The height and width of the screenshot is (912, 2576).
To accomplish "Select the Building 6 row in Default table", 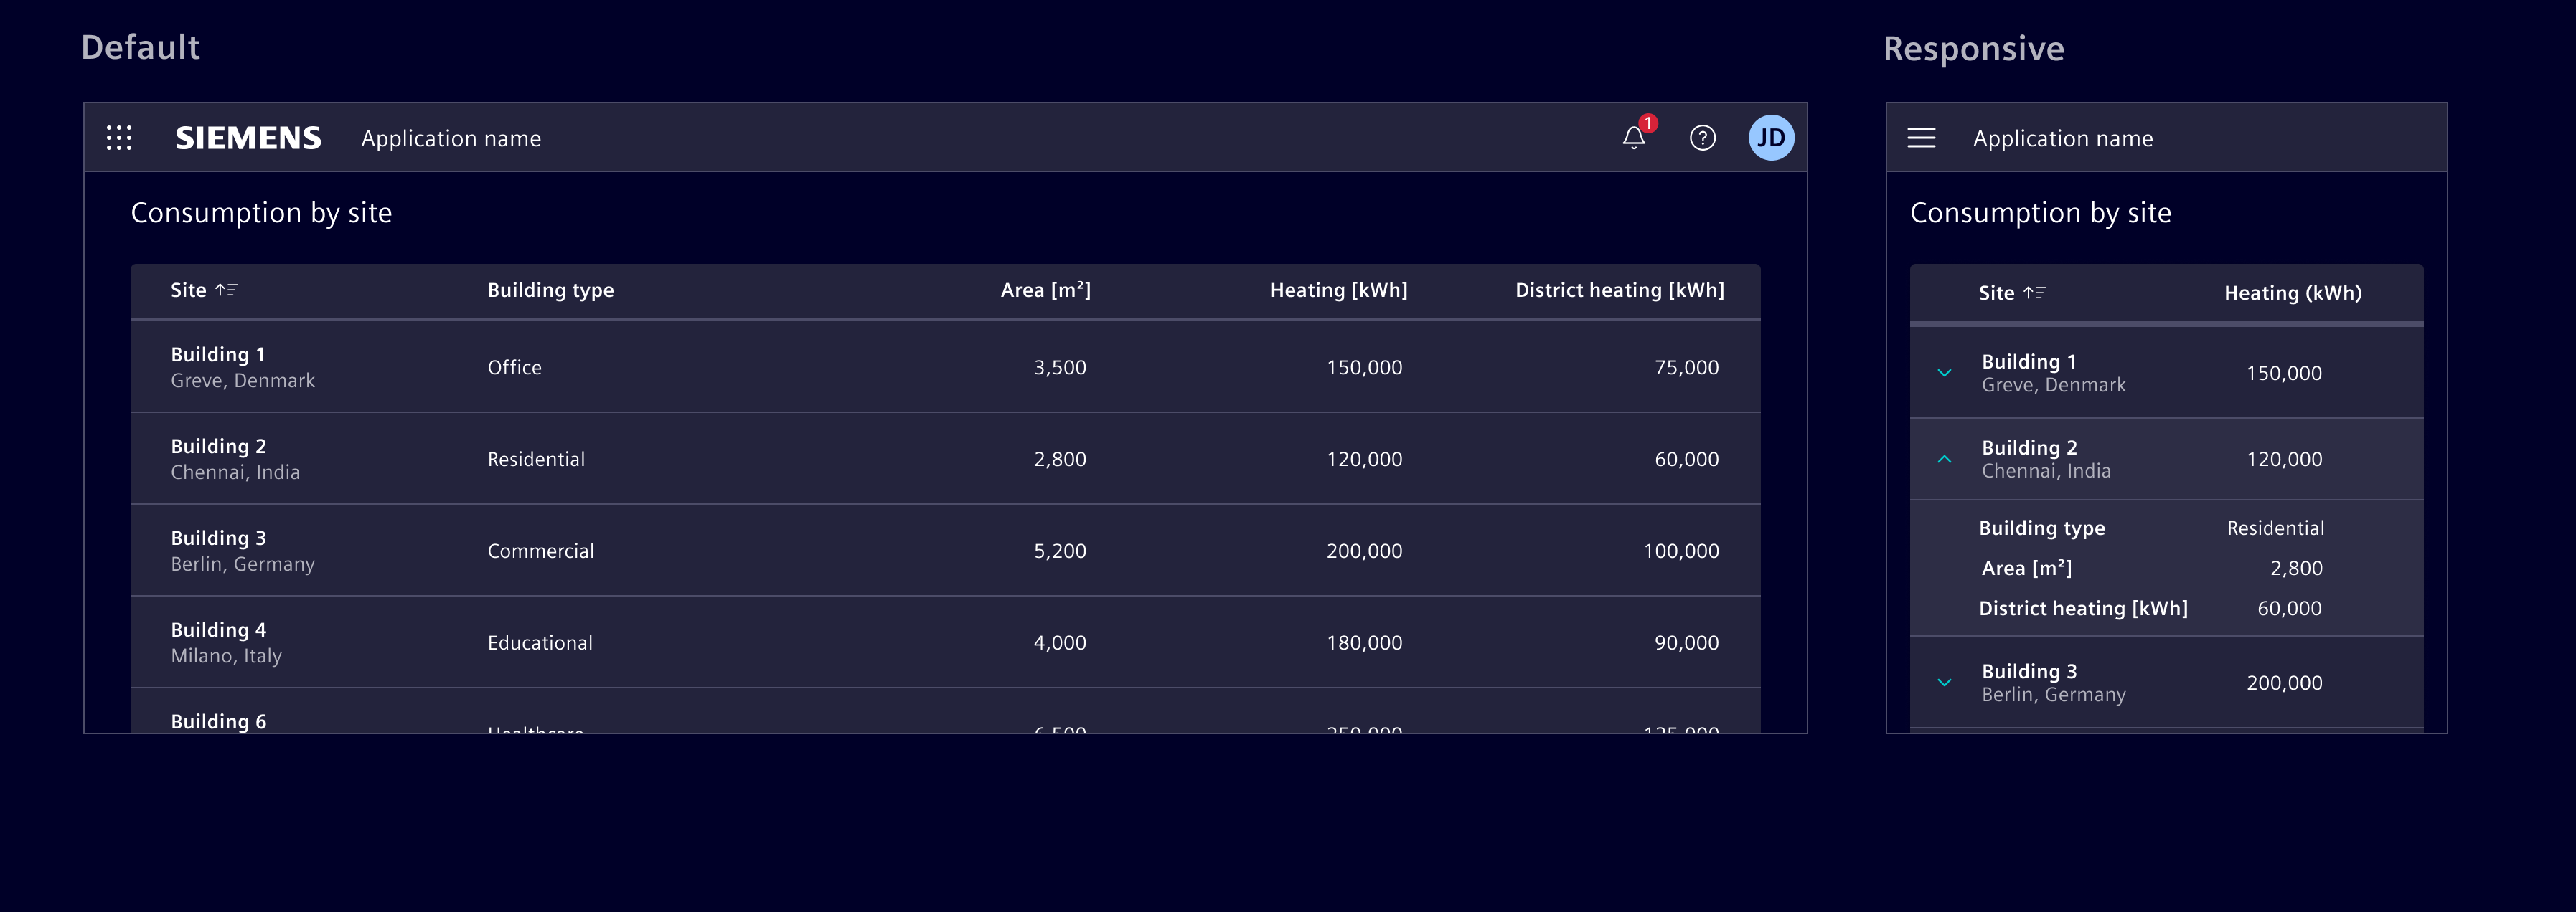I will point(945,711).
